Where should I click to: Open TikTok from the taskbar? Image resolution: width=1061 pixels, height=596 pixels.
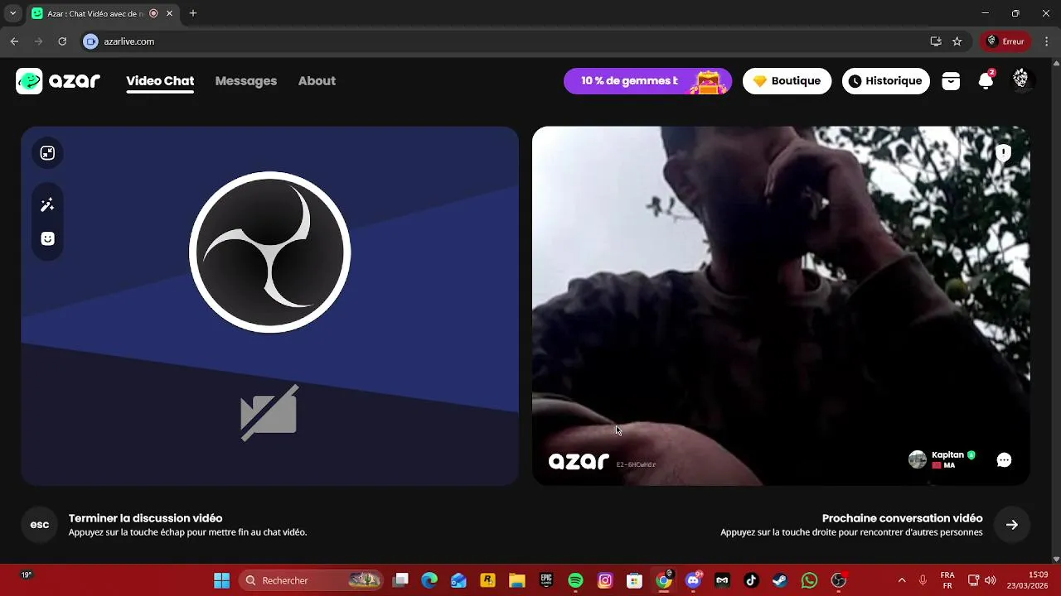[x=751, y=580]
